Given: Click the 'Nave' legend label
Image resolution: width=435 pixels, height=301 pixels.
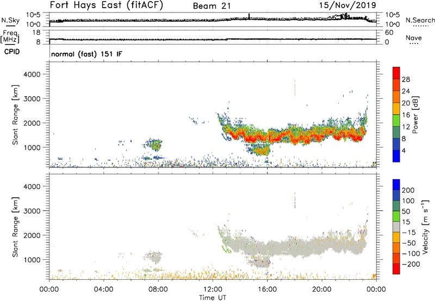Looking at the screenshot, I should [414, 37].
